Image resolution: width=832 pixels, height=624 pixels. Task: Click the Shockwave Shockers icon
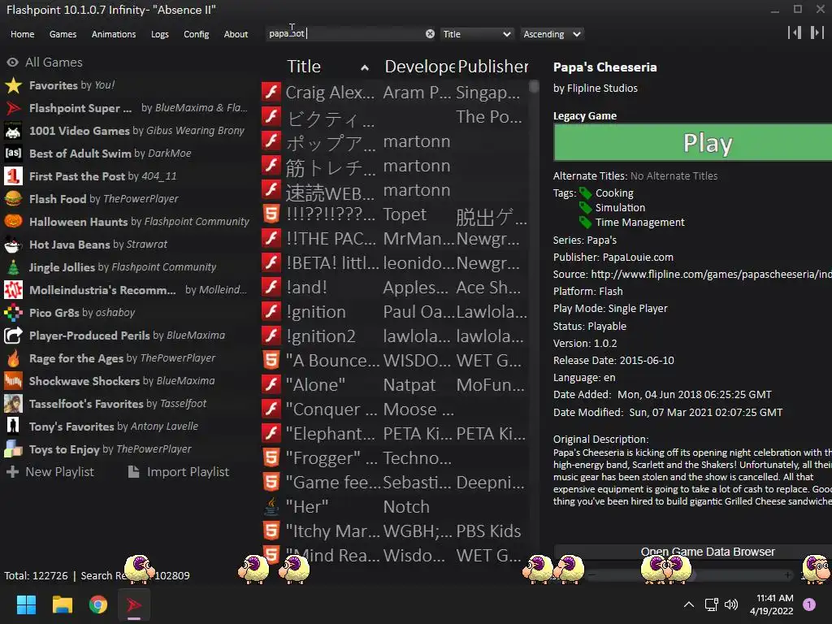pyautogui.click(x=13, y=381)
